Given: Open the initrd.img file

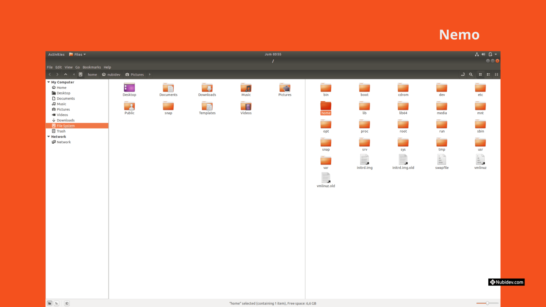Looking at the screenshot, I should (364, 160).
